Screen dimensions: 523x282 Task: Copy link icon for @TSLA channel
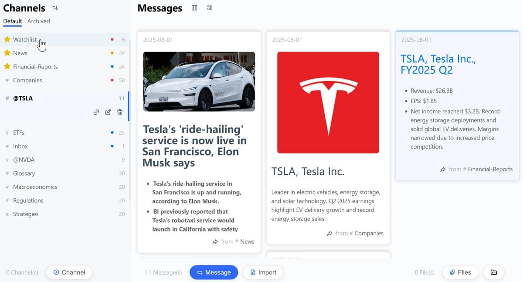(x=96, y=112)
